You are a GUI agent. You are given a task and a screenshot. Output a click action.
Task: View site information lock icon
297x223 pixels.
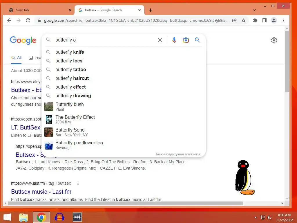click(x=39, y=20)
